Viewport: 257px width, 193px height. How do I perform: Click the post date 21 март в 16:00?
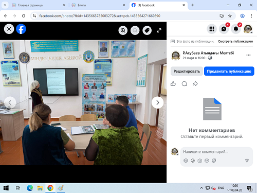pos(194,58)
